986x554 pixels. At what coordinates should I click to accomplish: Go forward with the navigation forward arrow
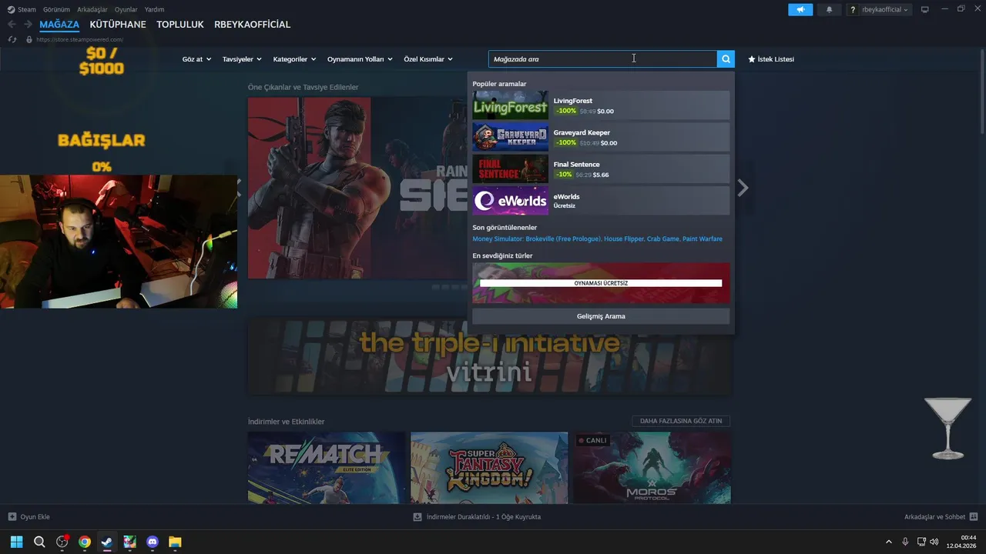[28, 25]
